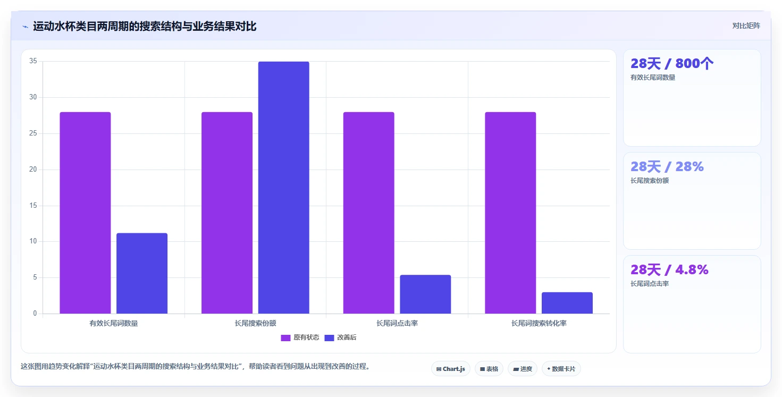Click the 长尾搜索份额 card caption

point(650,181)
